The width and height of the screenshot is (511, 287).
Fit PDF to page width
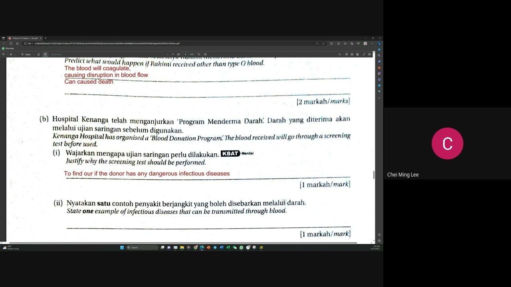pos(178,54)
